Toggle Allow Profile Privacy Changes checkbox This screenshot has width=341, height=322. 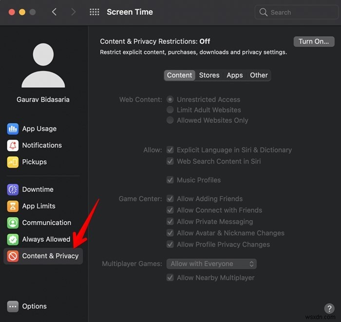point(170,245)
